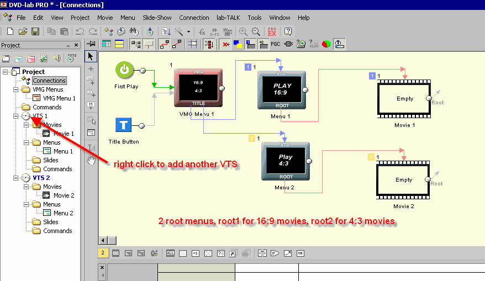Open the Connection menu

pyautogui.click(x=194, y=18)
